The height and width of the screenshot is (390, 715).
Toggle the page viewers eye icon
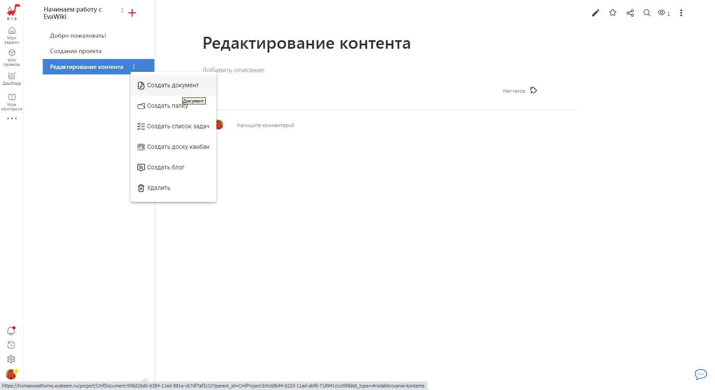pos(662,13)
